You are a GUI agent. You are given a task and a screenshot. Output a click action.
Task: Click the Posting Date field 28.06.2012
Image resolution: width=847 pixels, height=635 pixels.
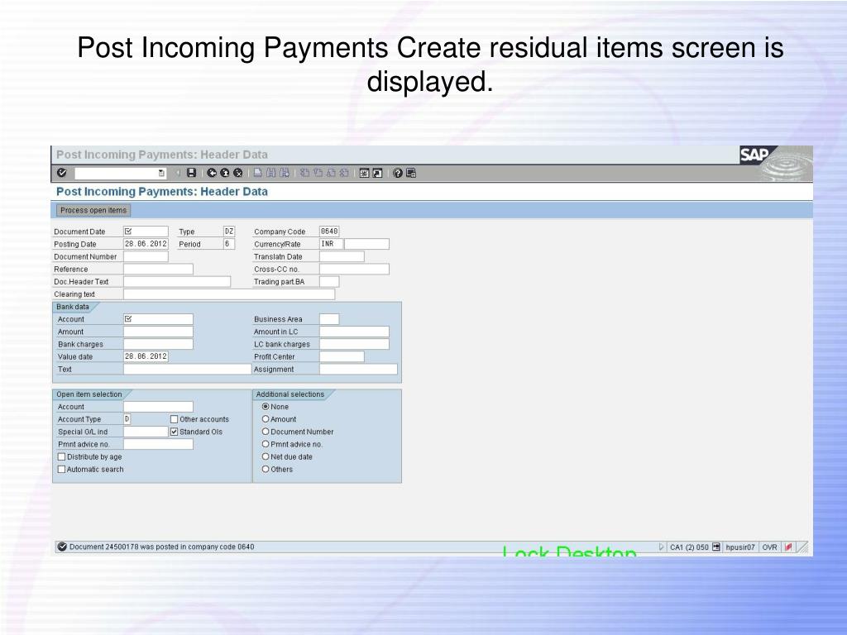[x=146, y=244]
